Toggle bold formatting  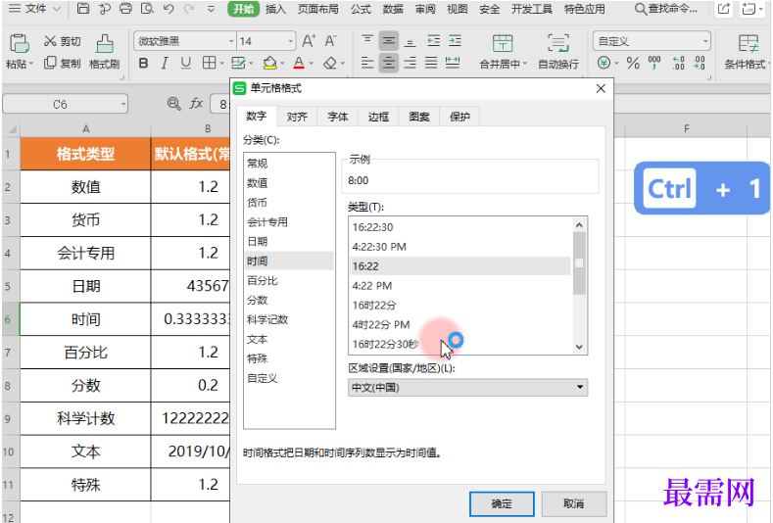143,64
